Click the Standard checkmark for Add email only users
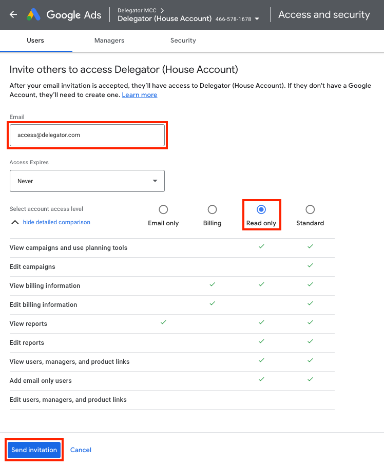The width and height of the screenshot is (384, 468). (x=310, y=379)
